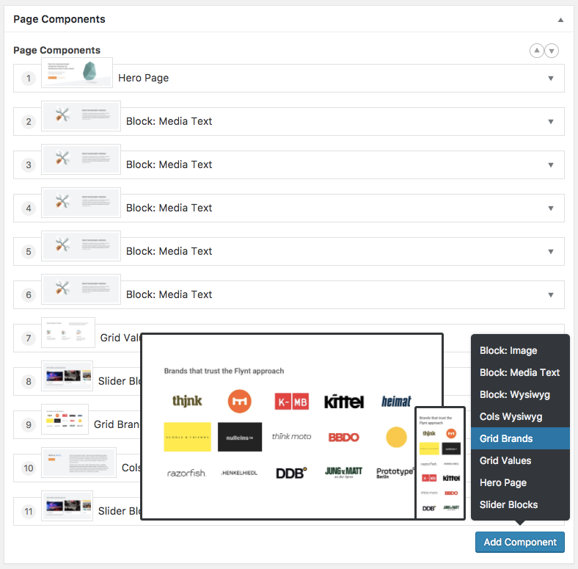Click the kittel logo in desktop preview

coord(344,402)
